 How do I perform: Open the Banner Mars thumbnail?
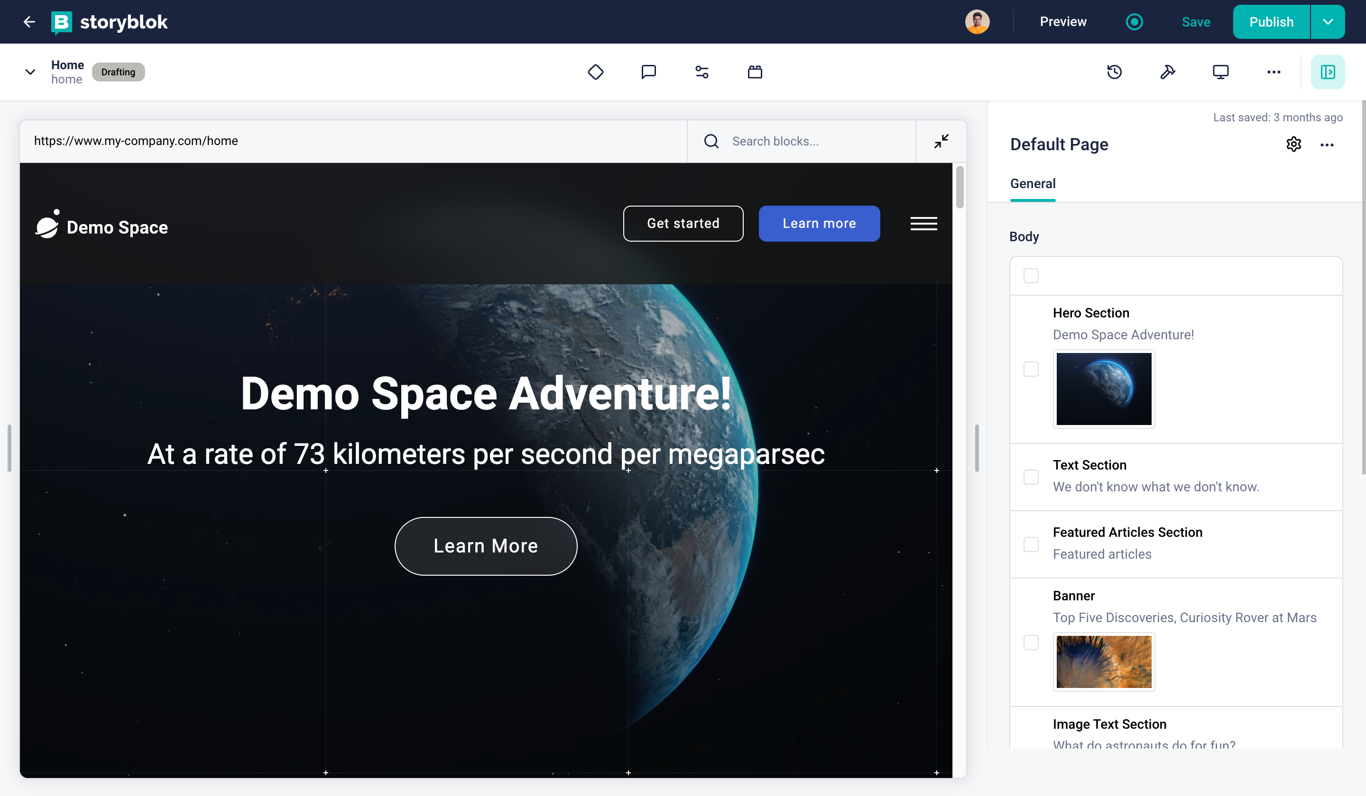coord(1104,662)
